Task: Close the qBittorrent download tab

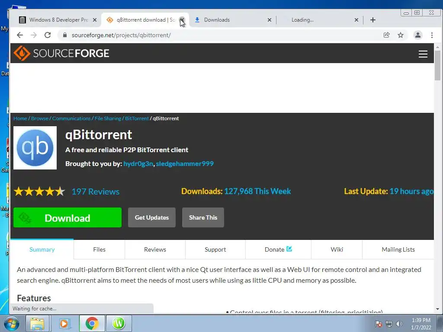Action: 182,20
